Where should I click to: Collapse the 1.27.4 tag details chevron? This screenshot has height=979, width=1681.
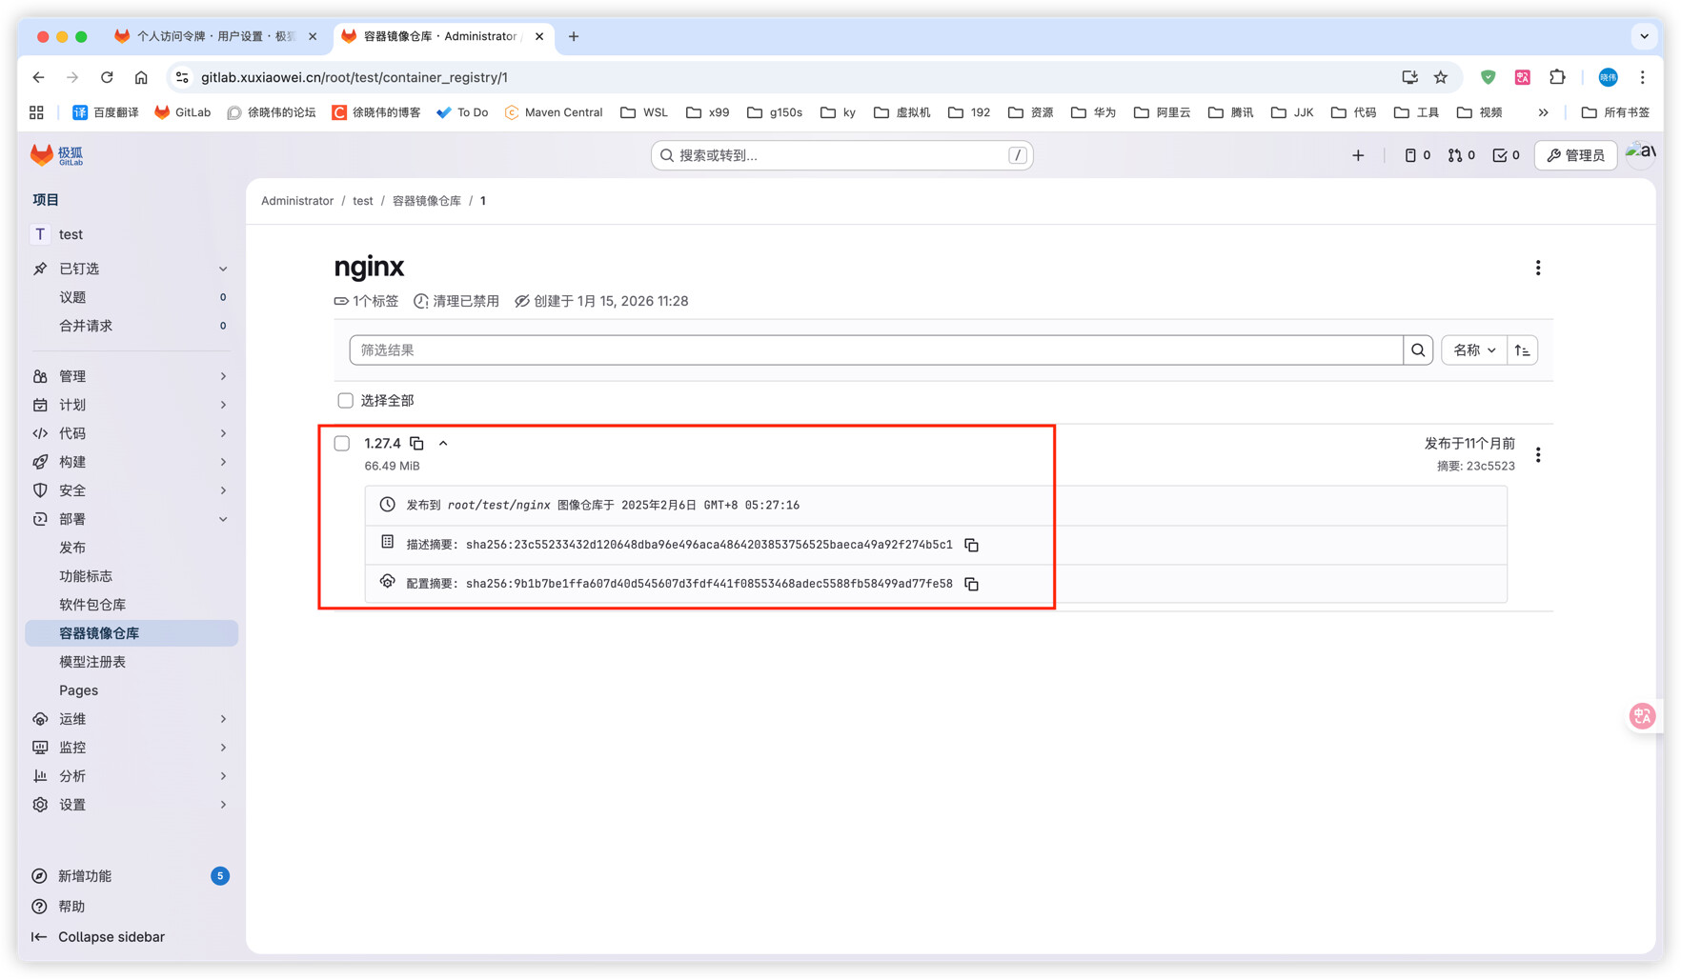point(443,444)
